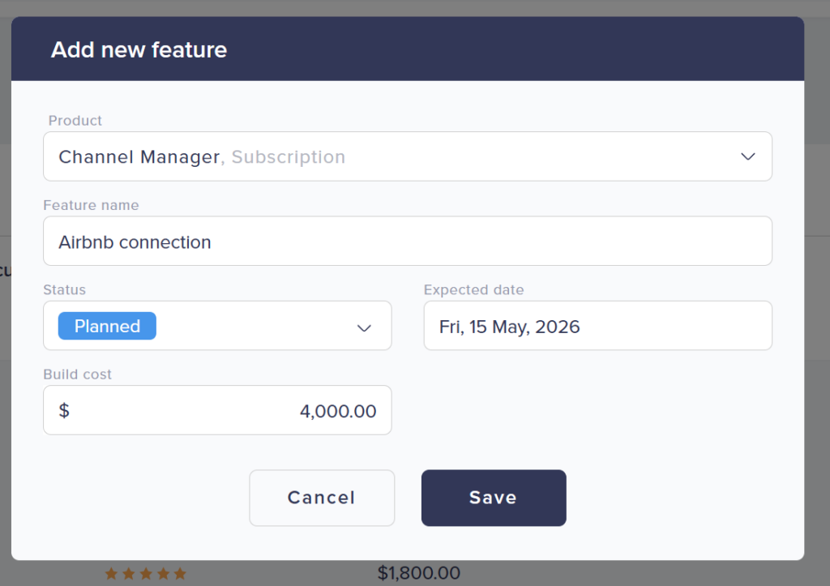Save the new feature
Image resolution: width=830 pixels, height=586 pixels.
click(x=493, y=498)
